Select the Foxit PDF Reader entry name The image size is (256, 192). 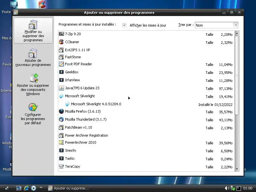(78, 64)
